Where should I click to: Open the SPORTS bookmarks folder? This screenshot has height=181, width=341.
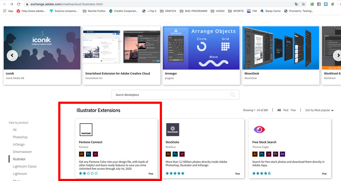click(x=236, y=11)
